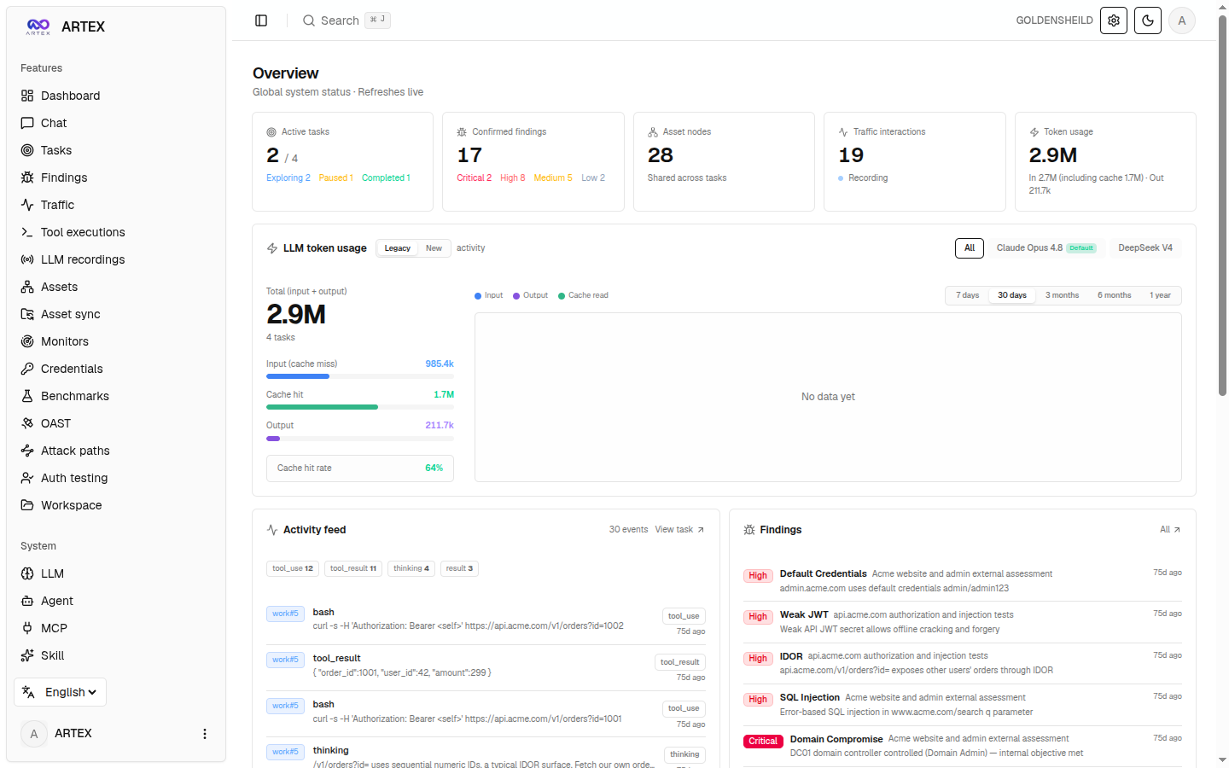Click the Input cache miss progress bar
Screen dimensions: 1229x768
(360, 376)
